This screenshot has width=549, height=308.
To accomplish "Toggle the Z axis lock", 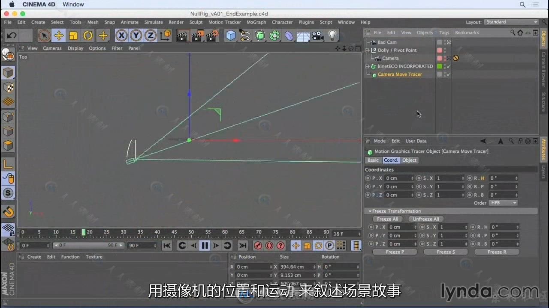I will click(x=150, y=36).
